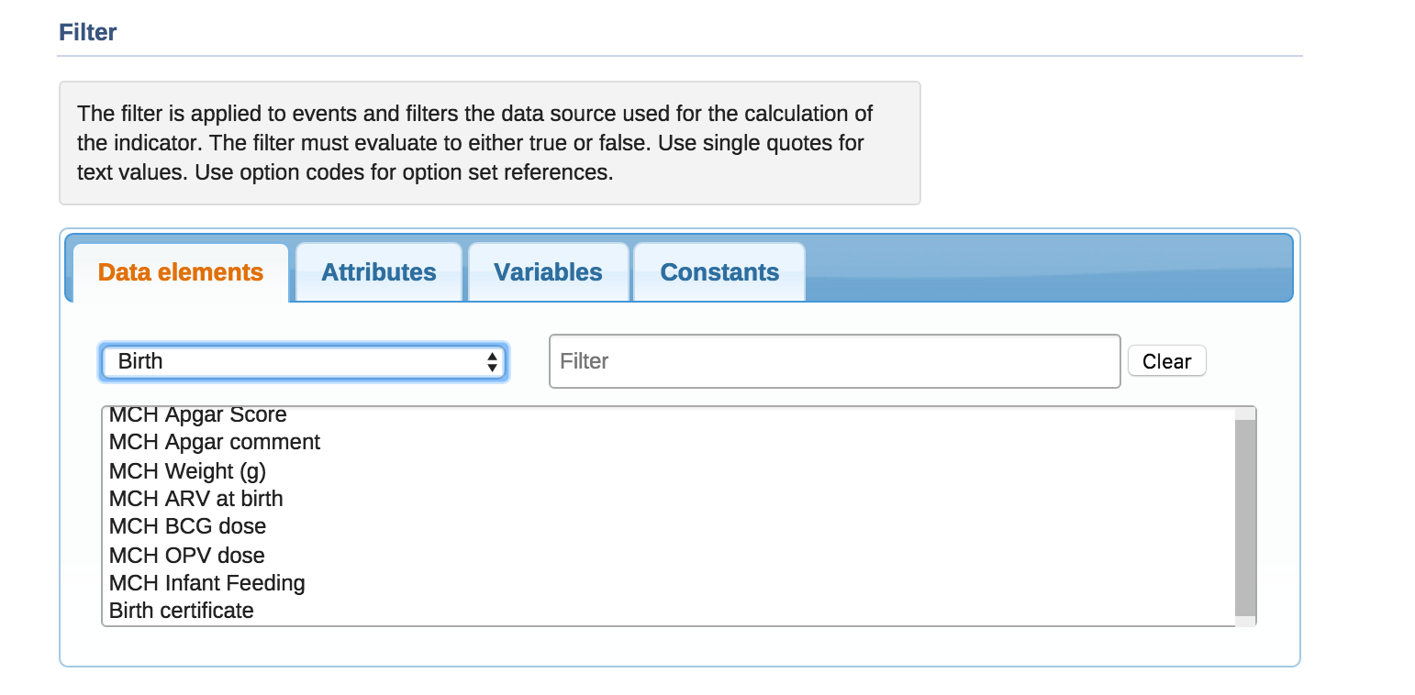The image size is (1415, 695).
Task: Click the list scrollbar's top end
Action: (x=1245, y=414)
